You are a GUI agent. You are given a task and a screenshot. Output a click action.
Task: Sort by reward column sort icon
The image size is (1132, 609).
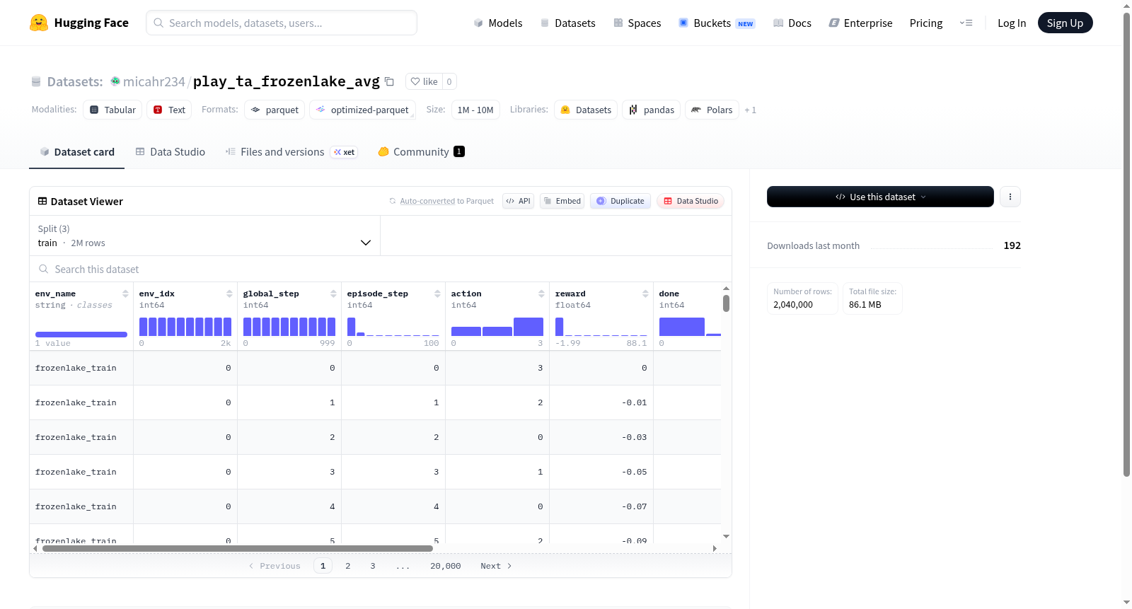[645, 294]
